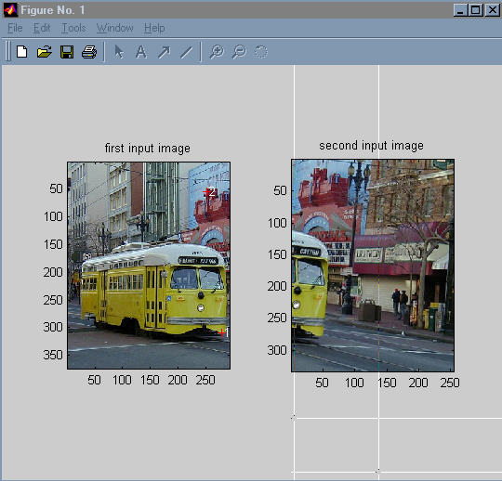Click the Figure No. 1 title bar text
The width and height of the screenshot is (502, 481).
click(x=53, y=10)
